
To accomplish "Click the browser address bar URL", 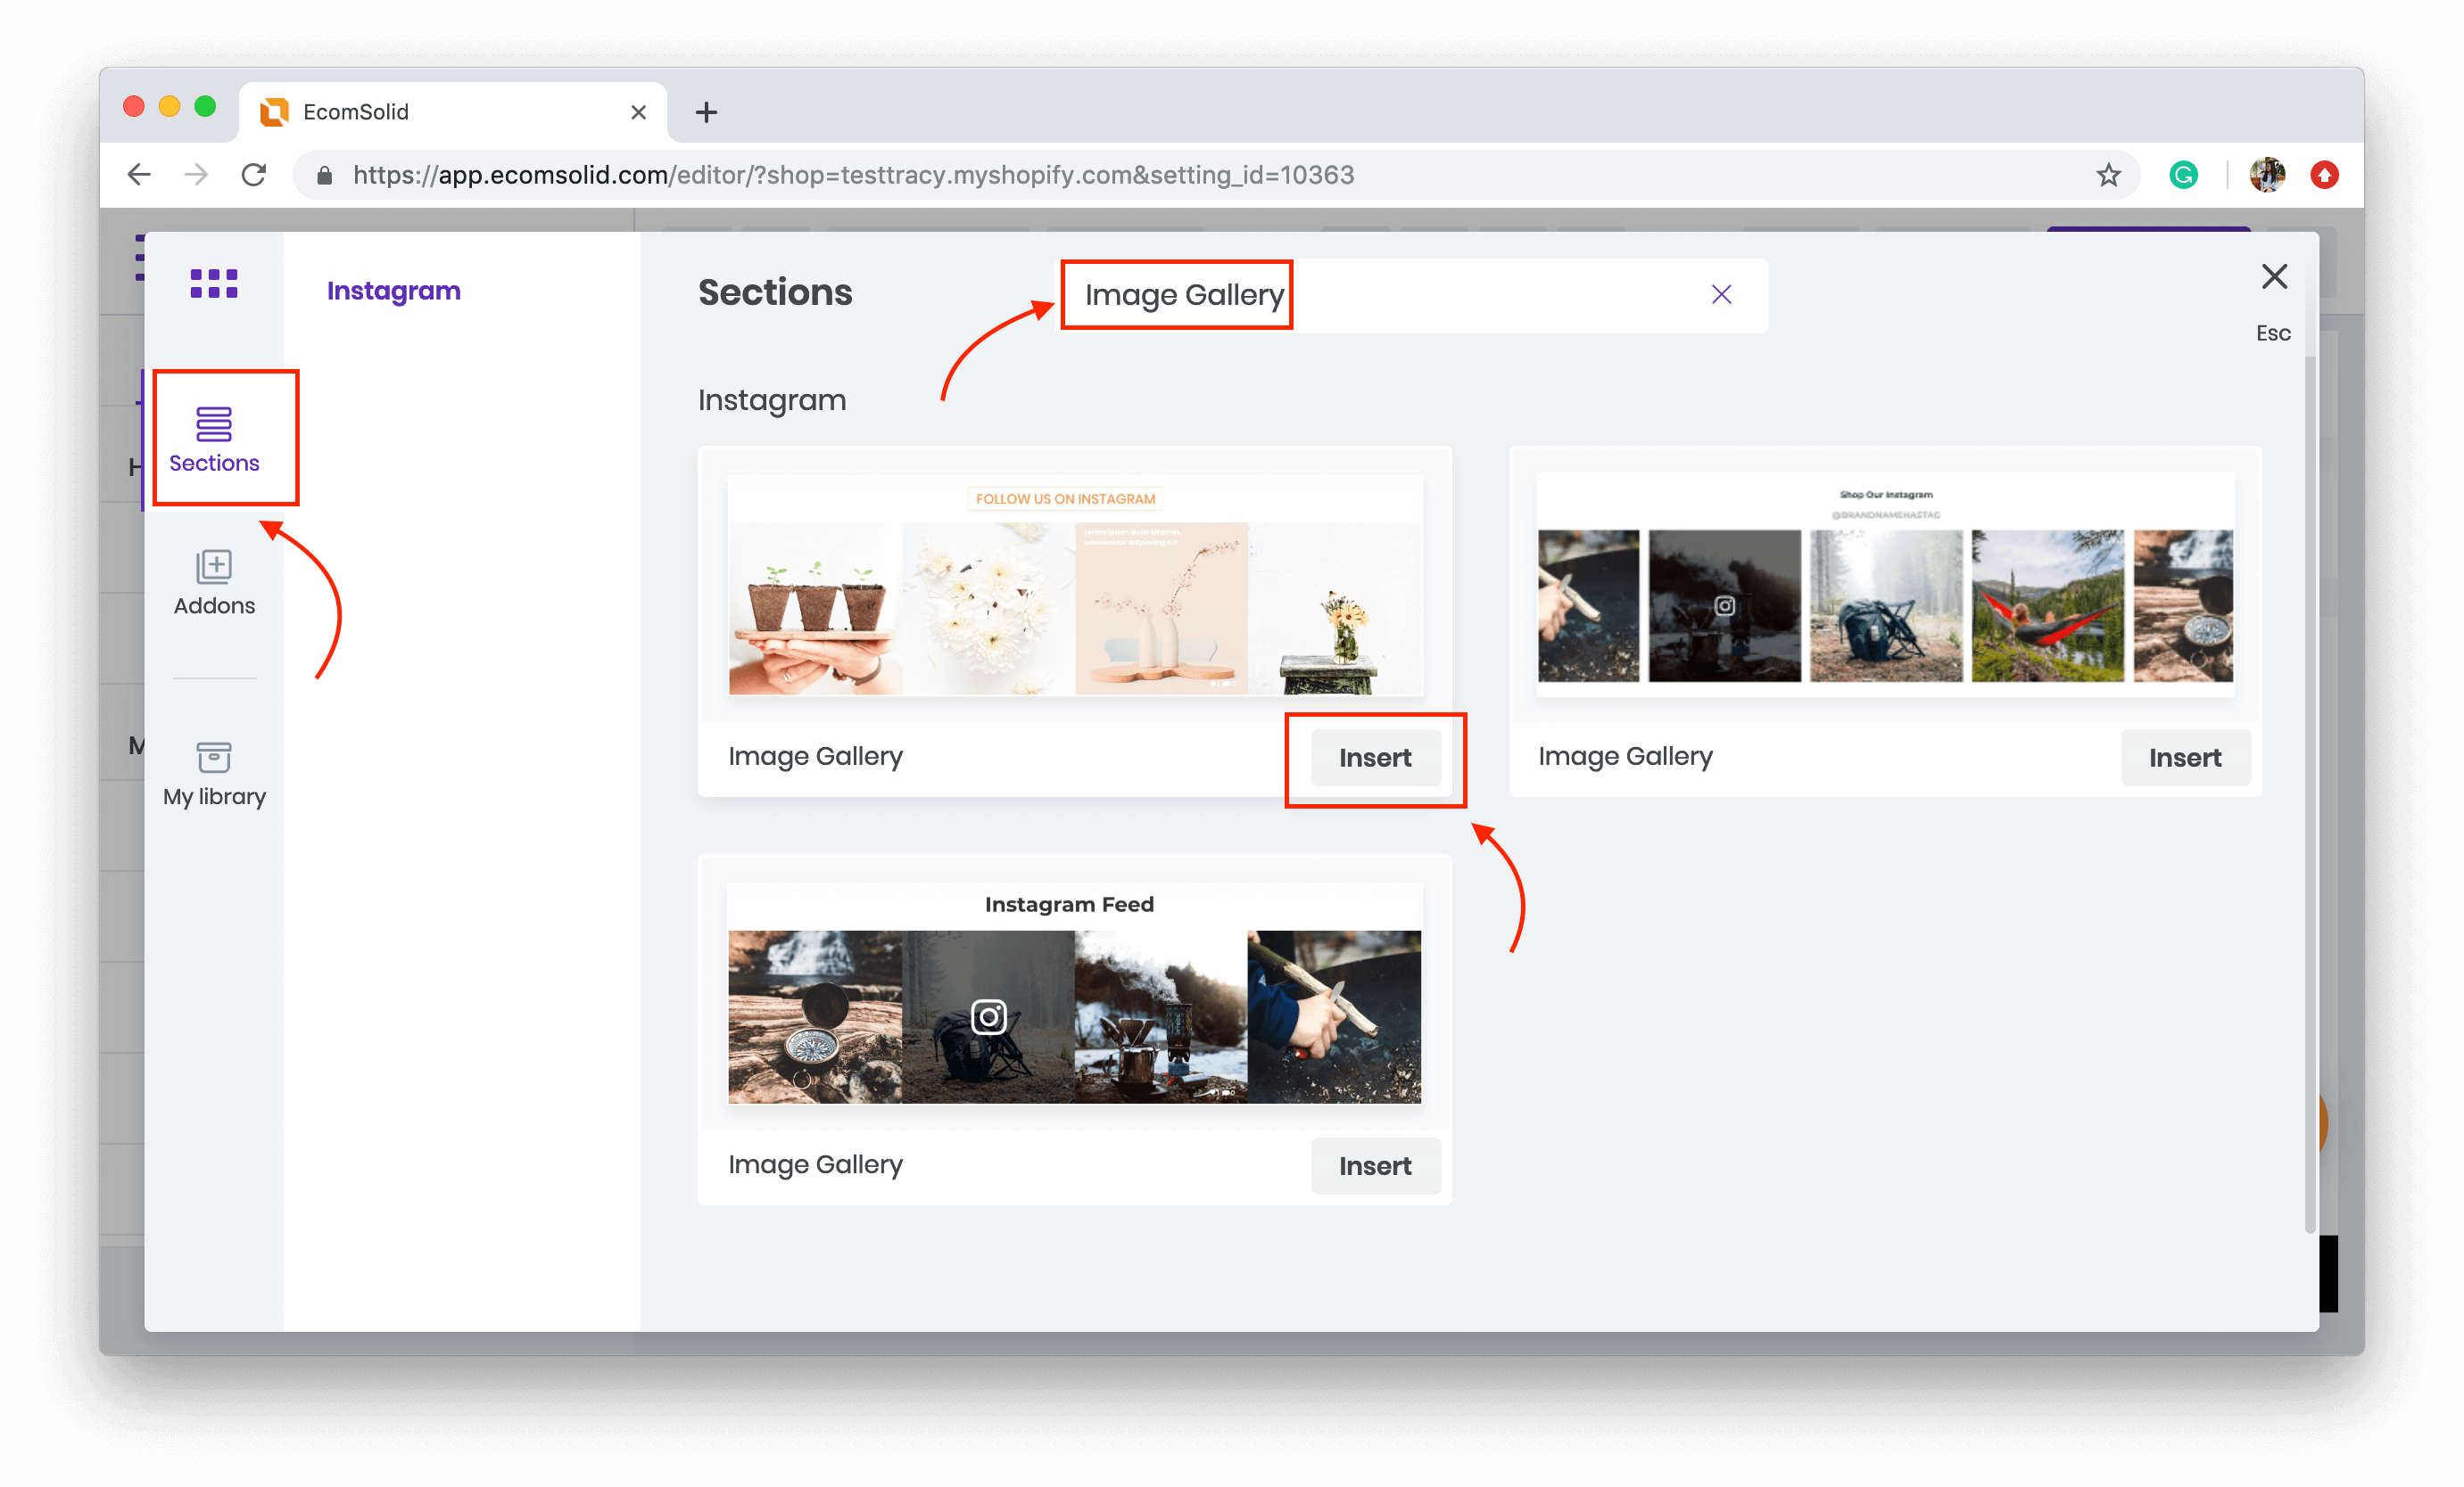I will tap(863, 172).
